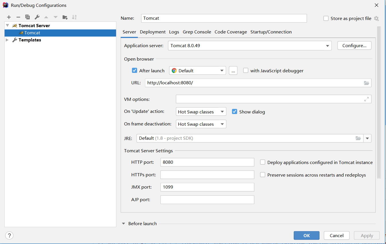This screenshot has height=244, width=386.
Task: Click the settings panel vertical scrollbar
Action: tap(379, 103)
